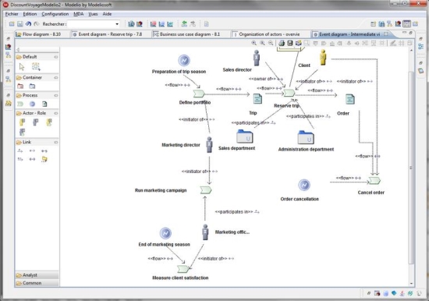Pick the event tool in Process palette
Viewport: 429px width, 301px height.
point(32,104)
